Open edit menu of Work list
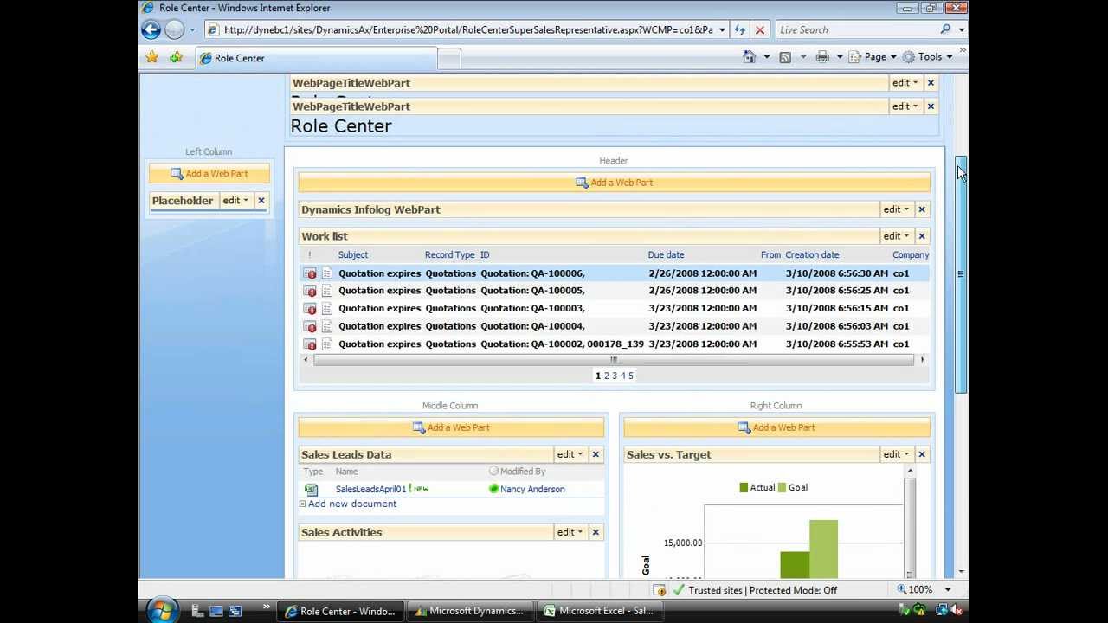This screenshot has height=623, width=1108. pyautogui.click(x=896, y=236)
